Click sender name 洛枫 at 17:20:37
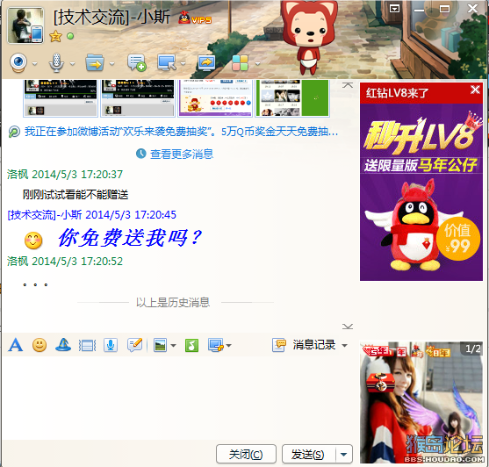 coord(18,175)
